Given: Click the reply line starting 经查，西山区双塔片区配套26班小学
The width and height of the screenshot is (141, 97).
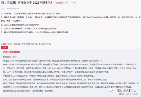Looking at the screenshot, I should (70, 68).
